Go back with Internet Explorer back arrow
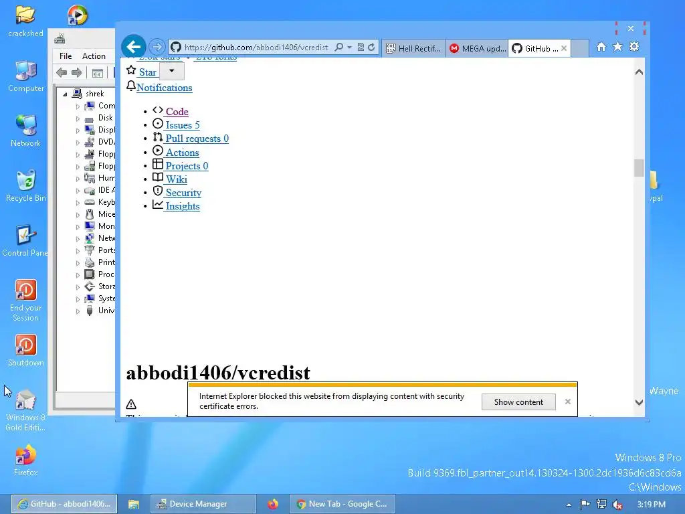The image size is (685, 514). click(x=133, y=47)
